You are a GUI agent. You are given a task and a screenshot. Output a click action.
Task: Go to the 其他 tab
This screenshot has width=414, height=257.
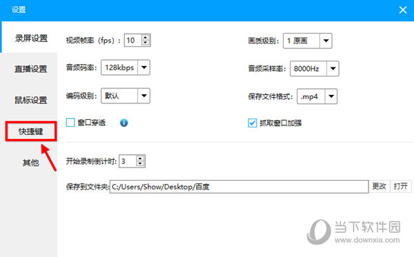point(31,163)
